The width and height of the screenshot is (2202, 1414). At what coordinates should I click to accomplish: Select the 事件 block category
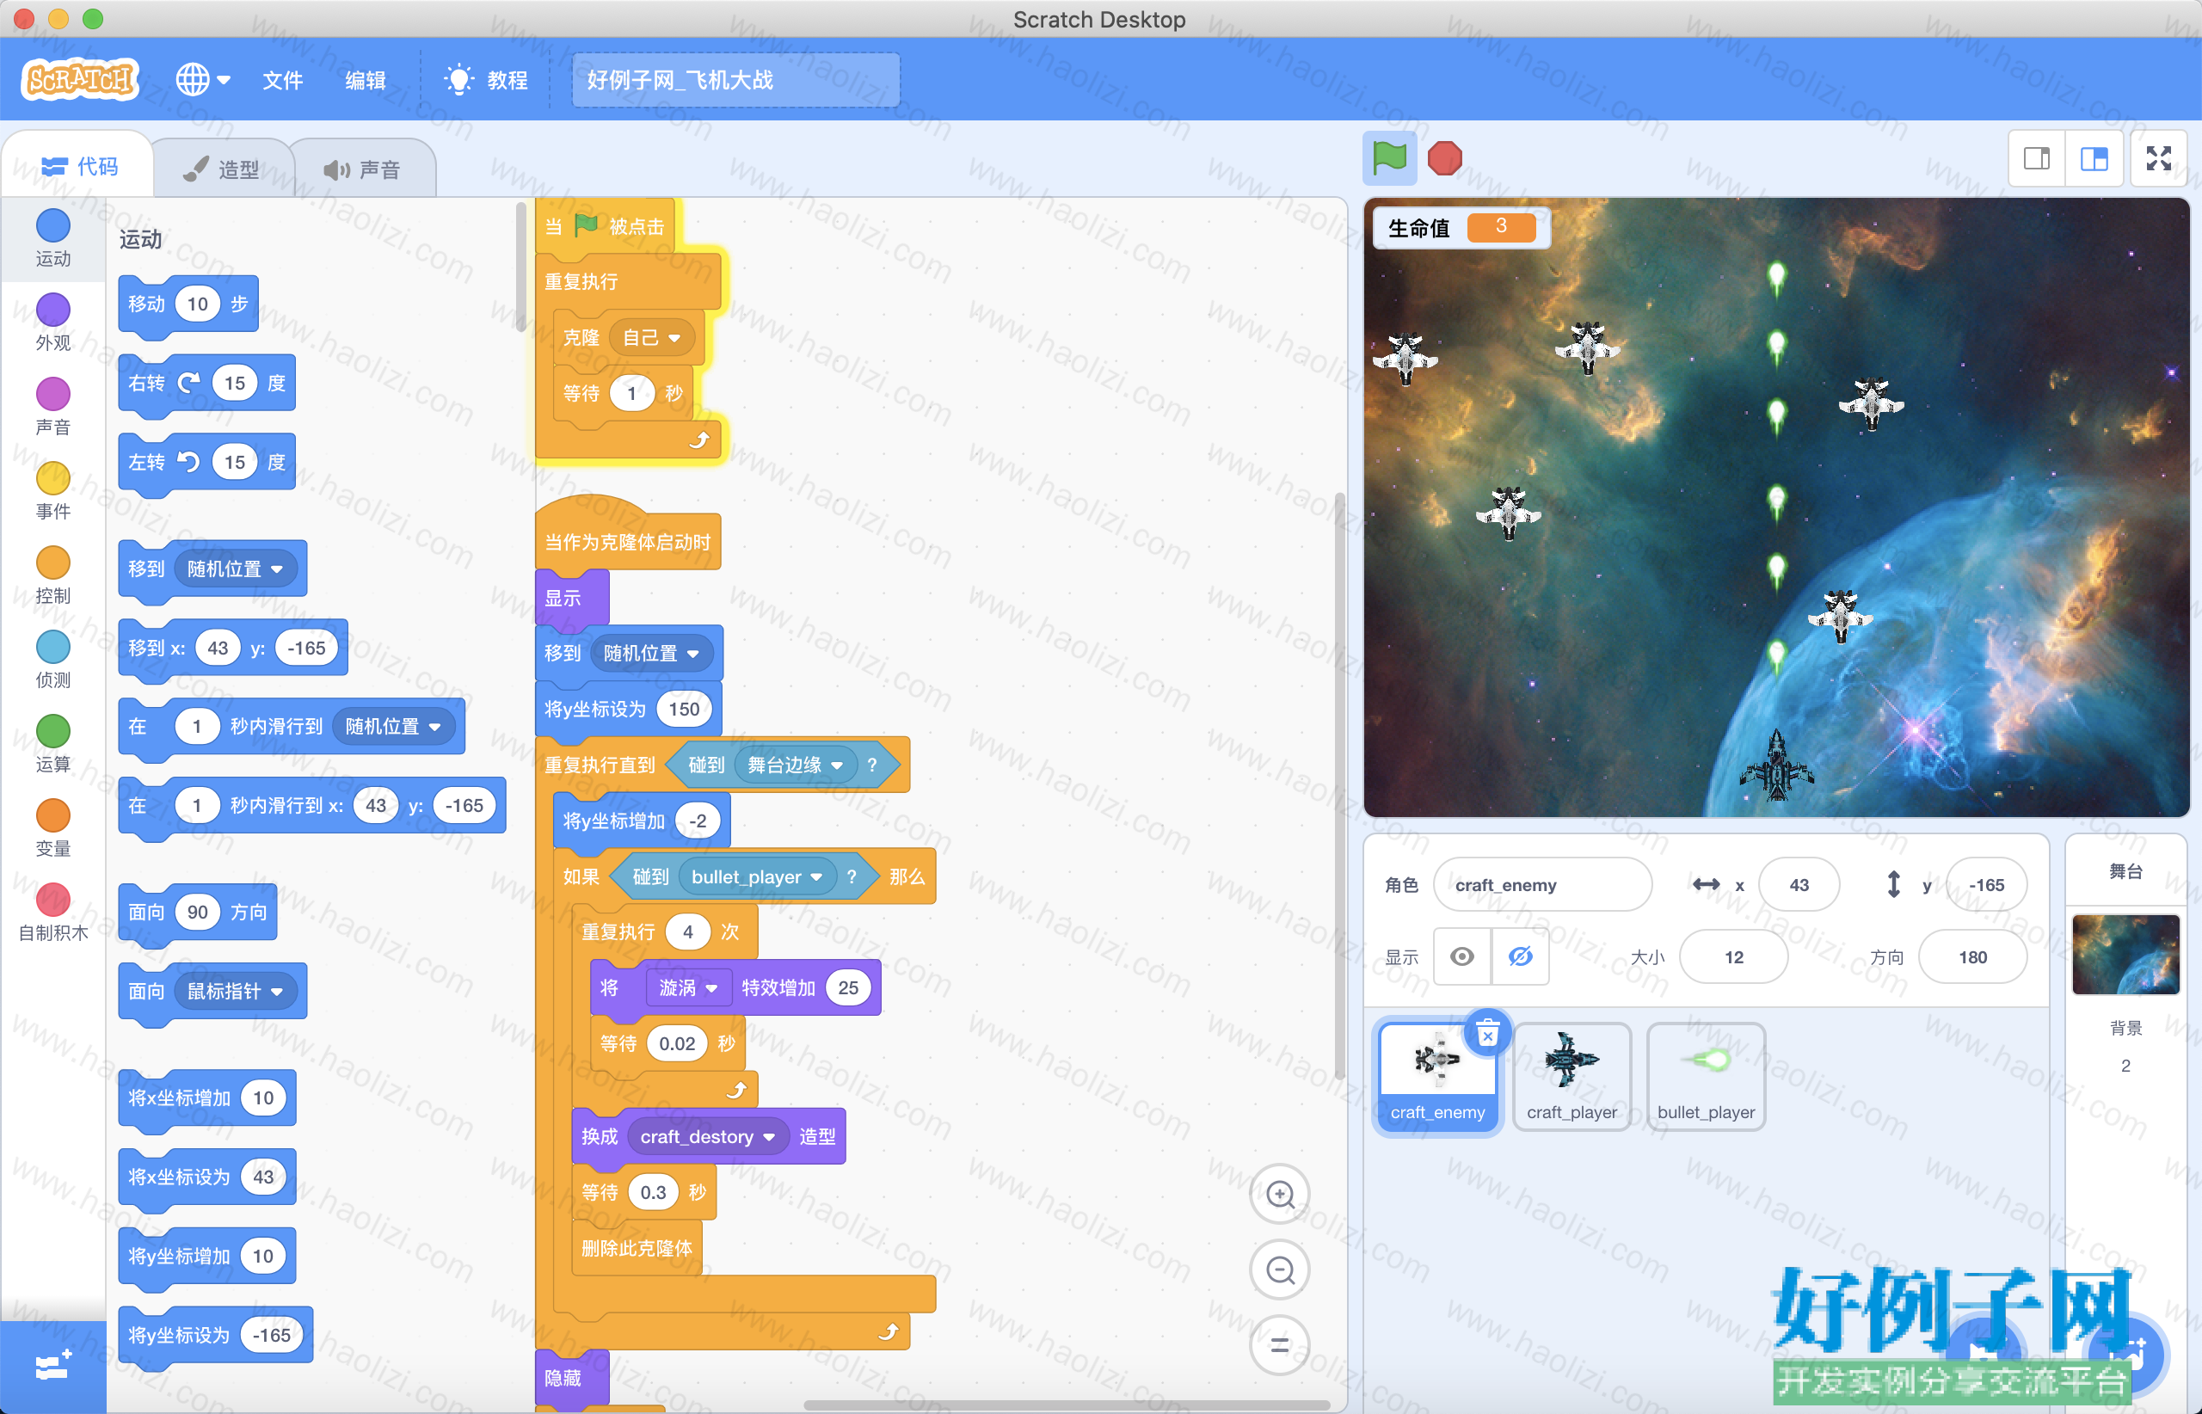(52, 491)
